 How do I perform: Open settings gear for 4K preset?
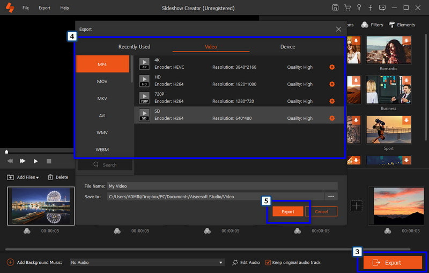point(332,67)
